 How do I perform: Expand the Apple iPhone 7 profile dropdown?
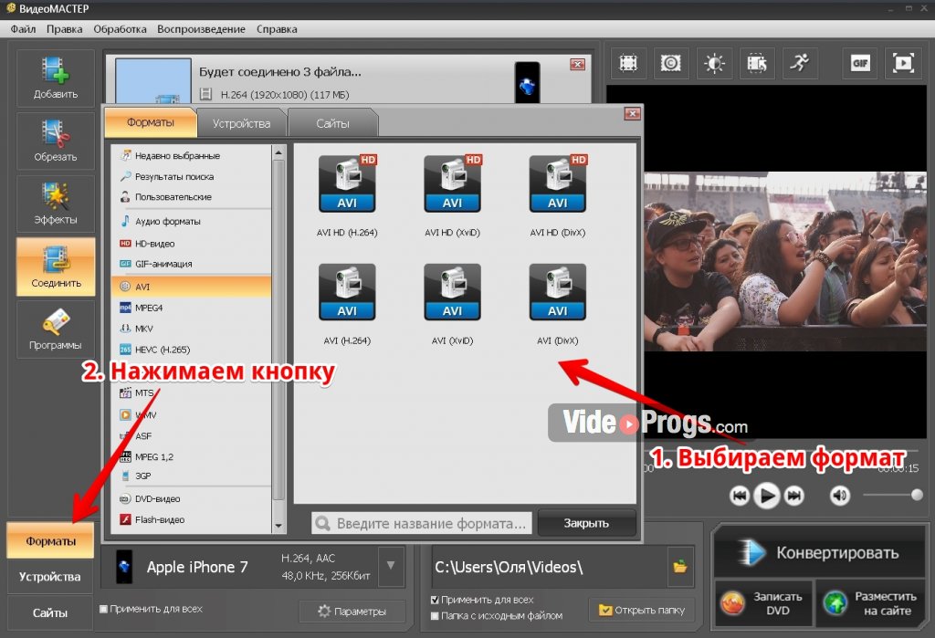pos(391,565)
